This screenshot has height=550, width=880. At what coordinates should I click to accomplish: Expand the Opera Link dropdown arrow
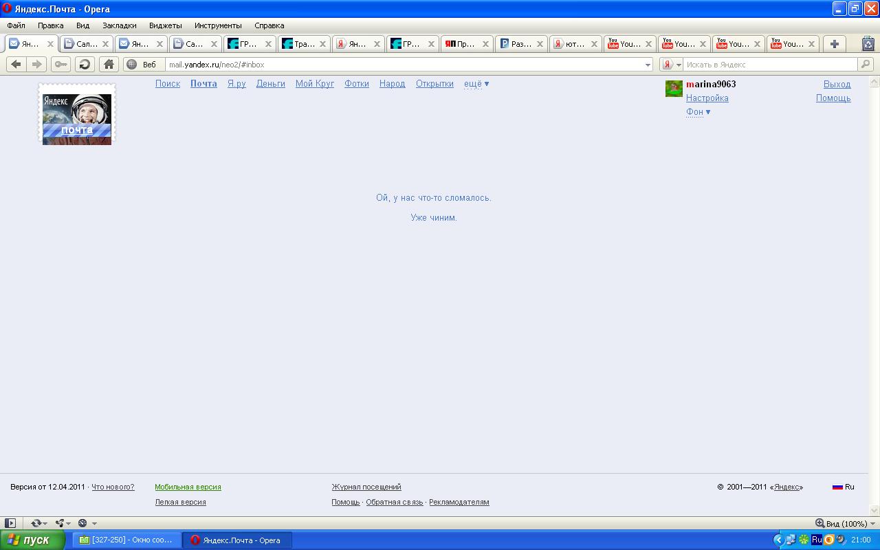(x=45, y=524)
